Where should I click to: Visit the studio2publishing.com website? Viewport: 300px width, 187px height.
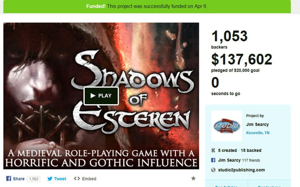tap(241, 170)
